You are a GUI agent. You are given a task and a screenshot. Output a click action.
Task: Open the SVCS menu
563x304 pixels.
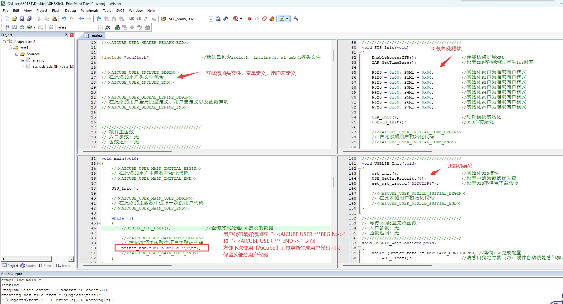point(120,11)
